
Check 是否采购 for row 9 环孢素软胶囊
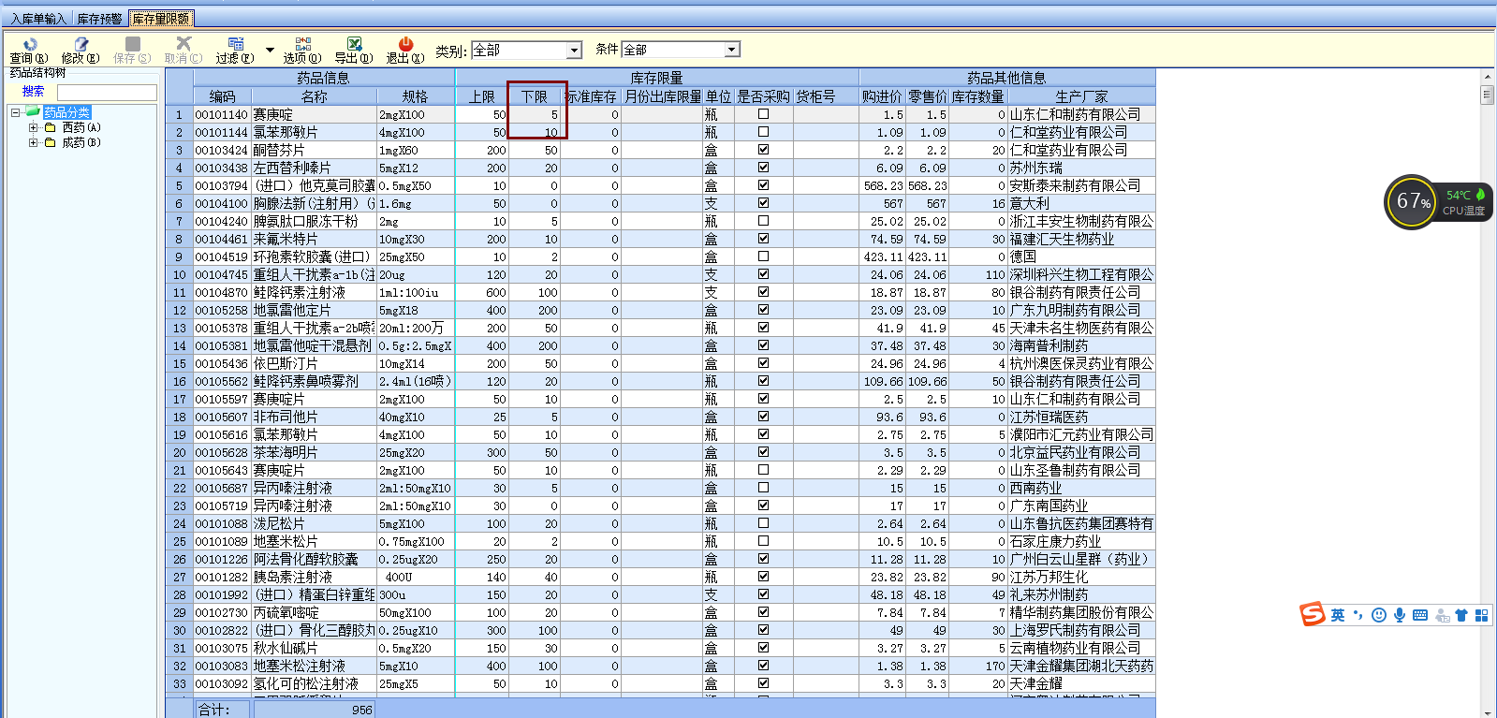tap(763, 256)
